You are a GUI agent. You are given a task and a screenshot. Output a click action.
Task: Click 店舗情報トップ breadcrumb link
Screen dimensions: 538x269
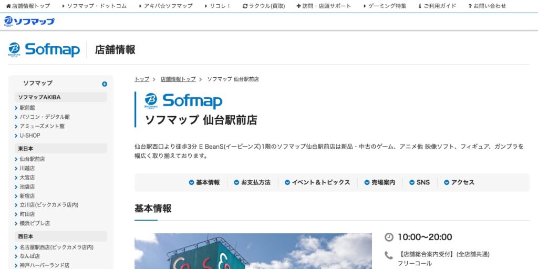coord(178,79)
